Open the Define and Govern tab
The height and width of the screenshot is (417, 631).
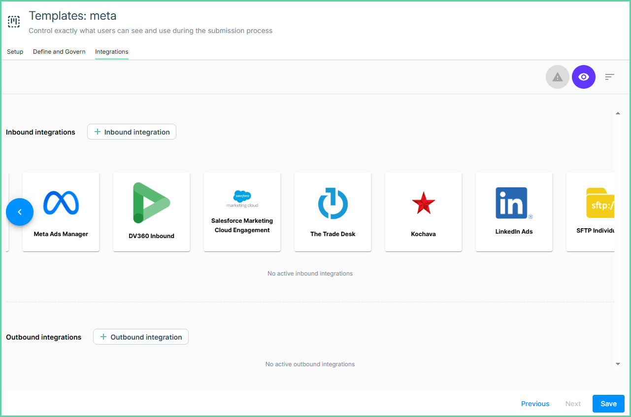tap(59, 52)
